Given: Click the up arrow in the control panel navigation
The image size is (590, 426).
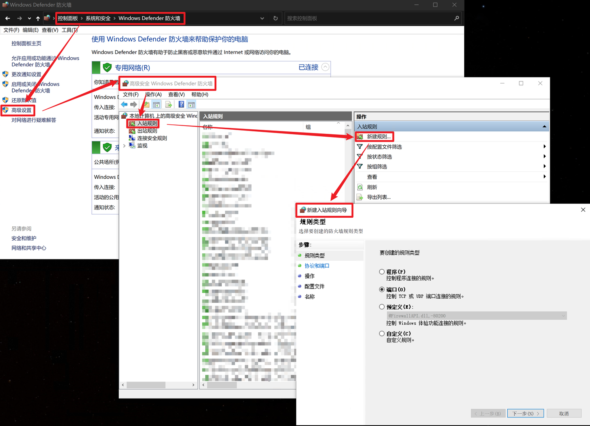Looking at the screenshot, I should point(38,18).
